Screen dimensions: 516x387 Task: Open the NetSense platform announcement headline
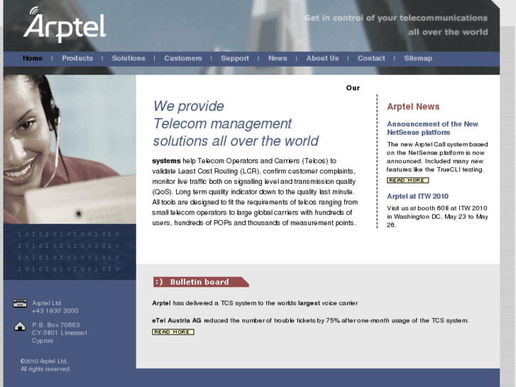pyautogui.click(x=432, y=128)
